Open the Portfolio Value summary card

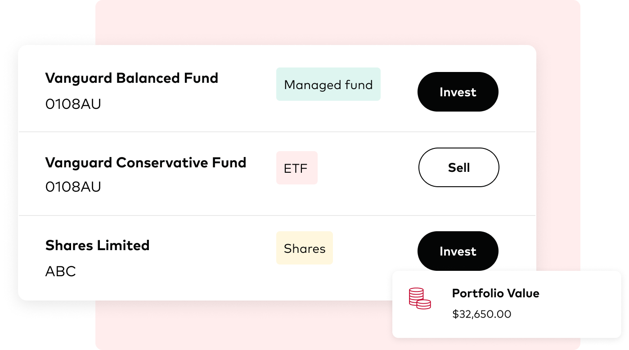tap(507, 304)
